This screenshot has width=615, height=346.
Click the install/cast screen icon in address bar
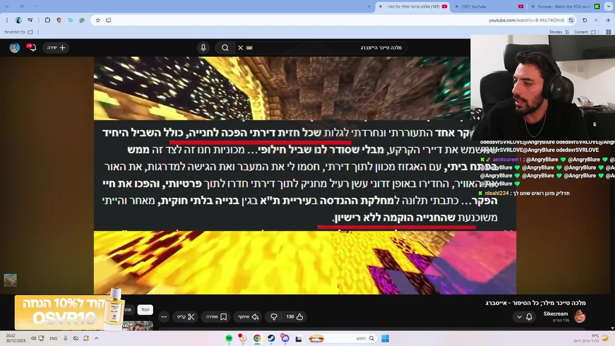click(x=108, y=20)
